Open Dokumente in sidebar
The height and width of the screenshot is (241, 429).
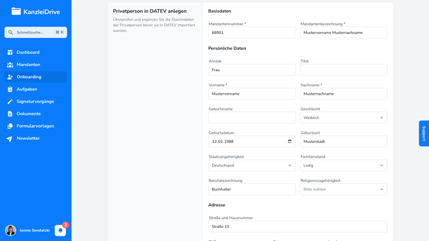pyautogui.click(x=36, y=113)
